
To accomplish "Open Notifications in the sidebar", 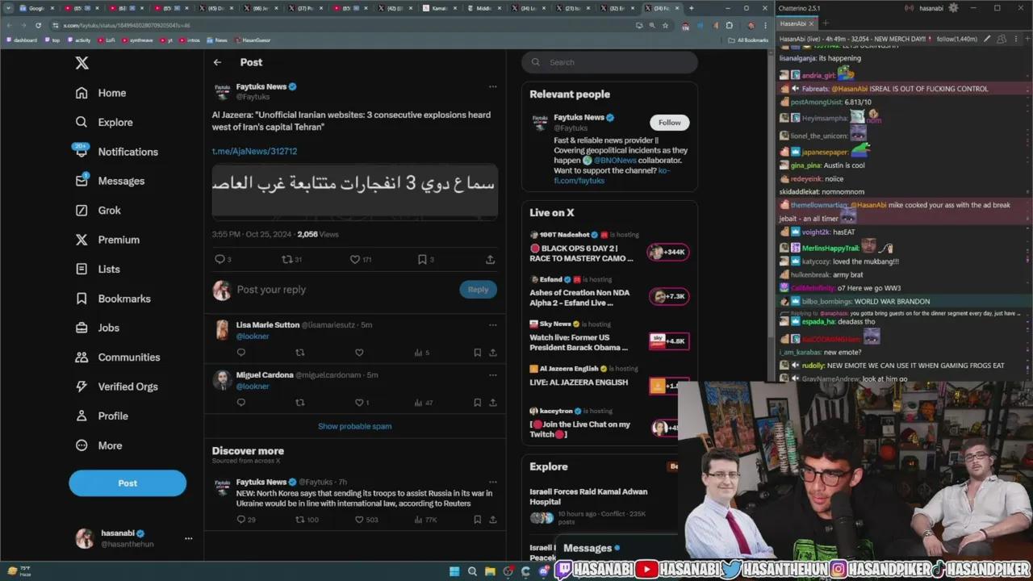I will [x=128, y=152].
